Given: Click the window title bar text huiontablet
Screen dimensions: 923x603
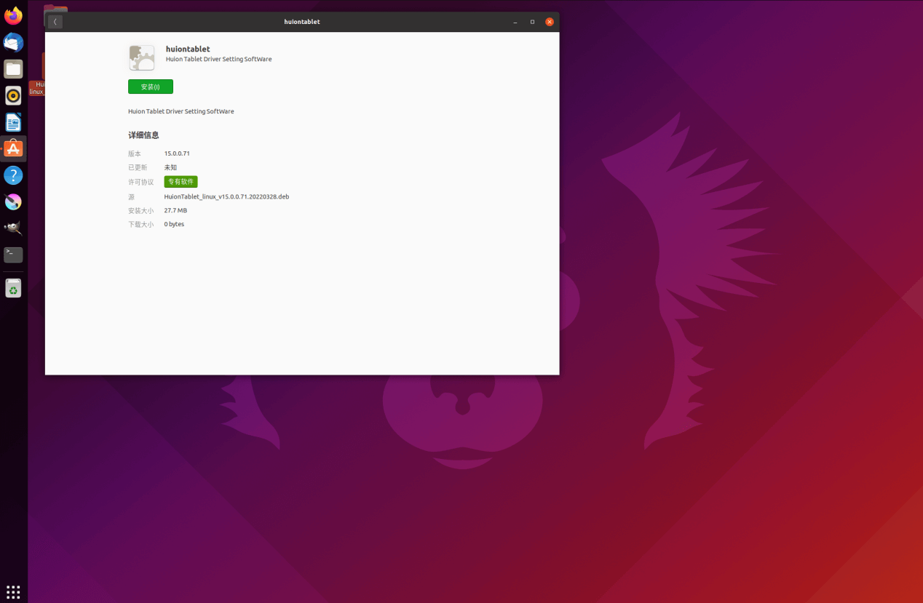Looking at the screenshot, I should click(302, 22).
